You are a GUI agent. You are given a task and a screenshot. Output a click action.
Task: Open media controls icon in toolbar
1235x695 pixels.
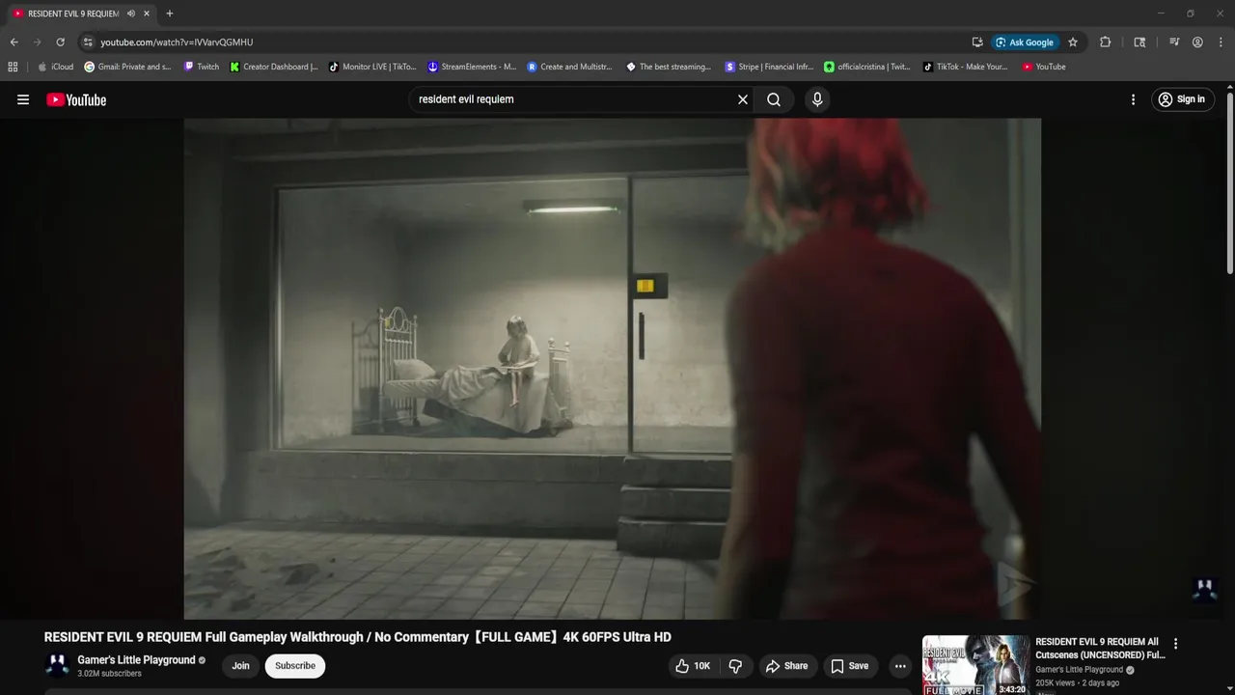pos(1174,42)
